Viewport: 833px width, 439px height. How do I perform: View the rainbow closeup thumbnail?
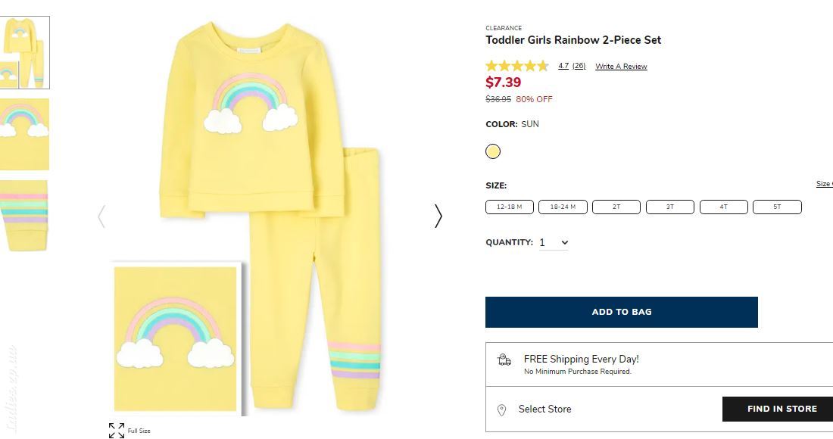coord(24,134)
